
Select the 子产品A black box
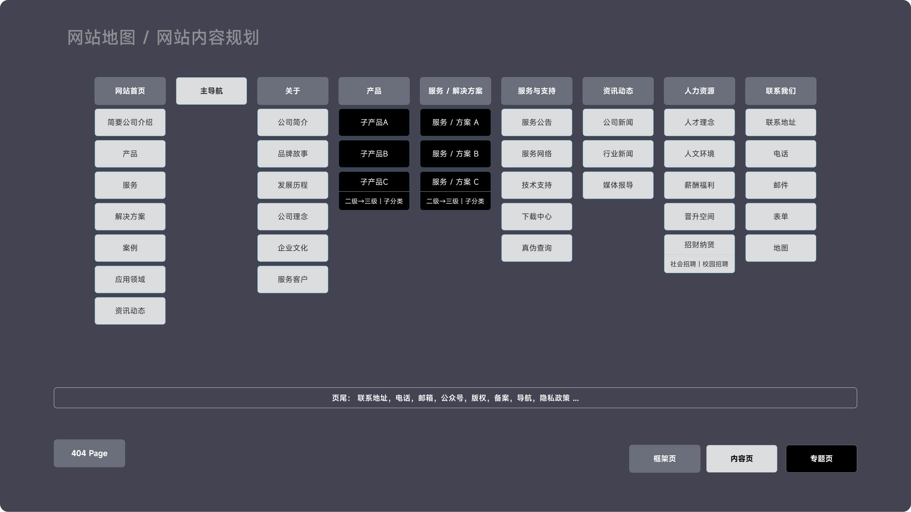[374, 122]
